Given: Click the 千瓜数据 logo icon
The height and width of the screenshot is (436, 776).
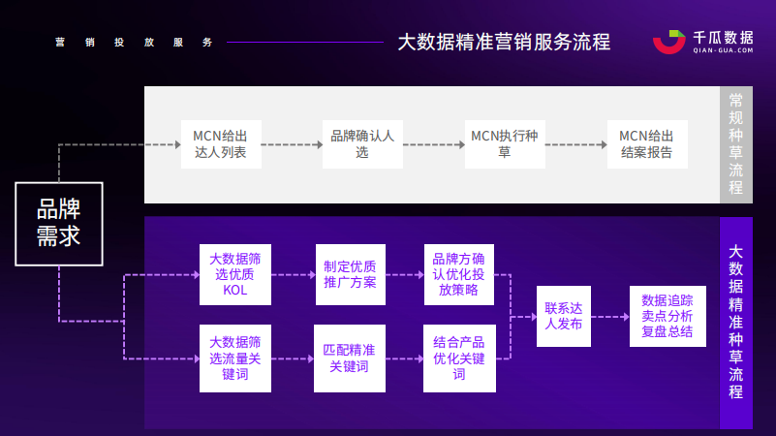Looking at the screenshot, I should click(x=669, y=42).
